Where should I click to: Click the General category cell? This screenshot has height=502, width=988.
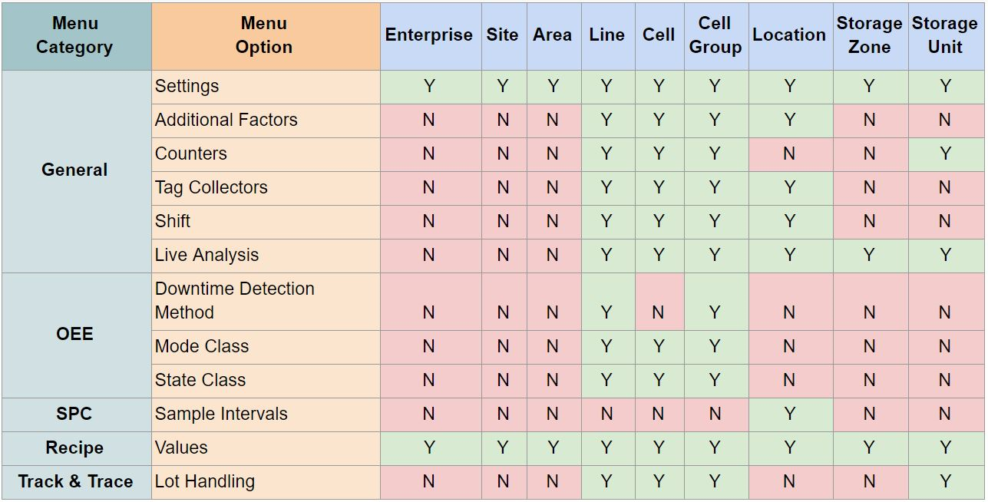74,170
